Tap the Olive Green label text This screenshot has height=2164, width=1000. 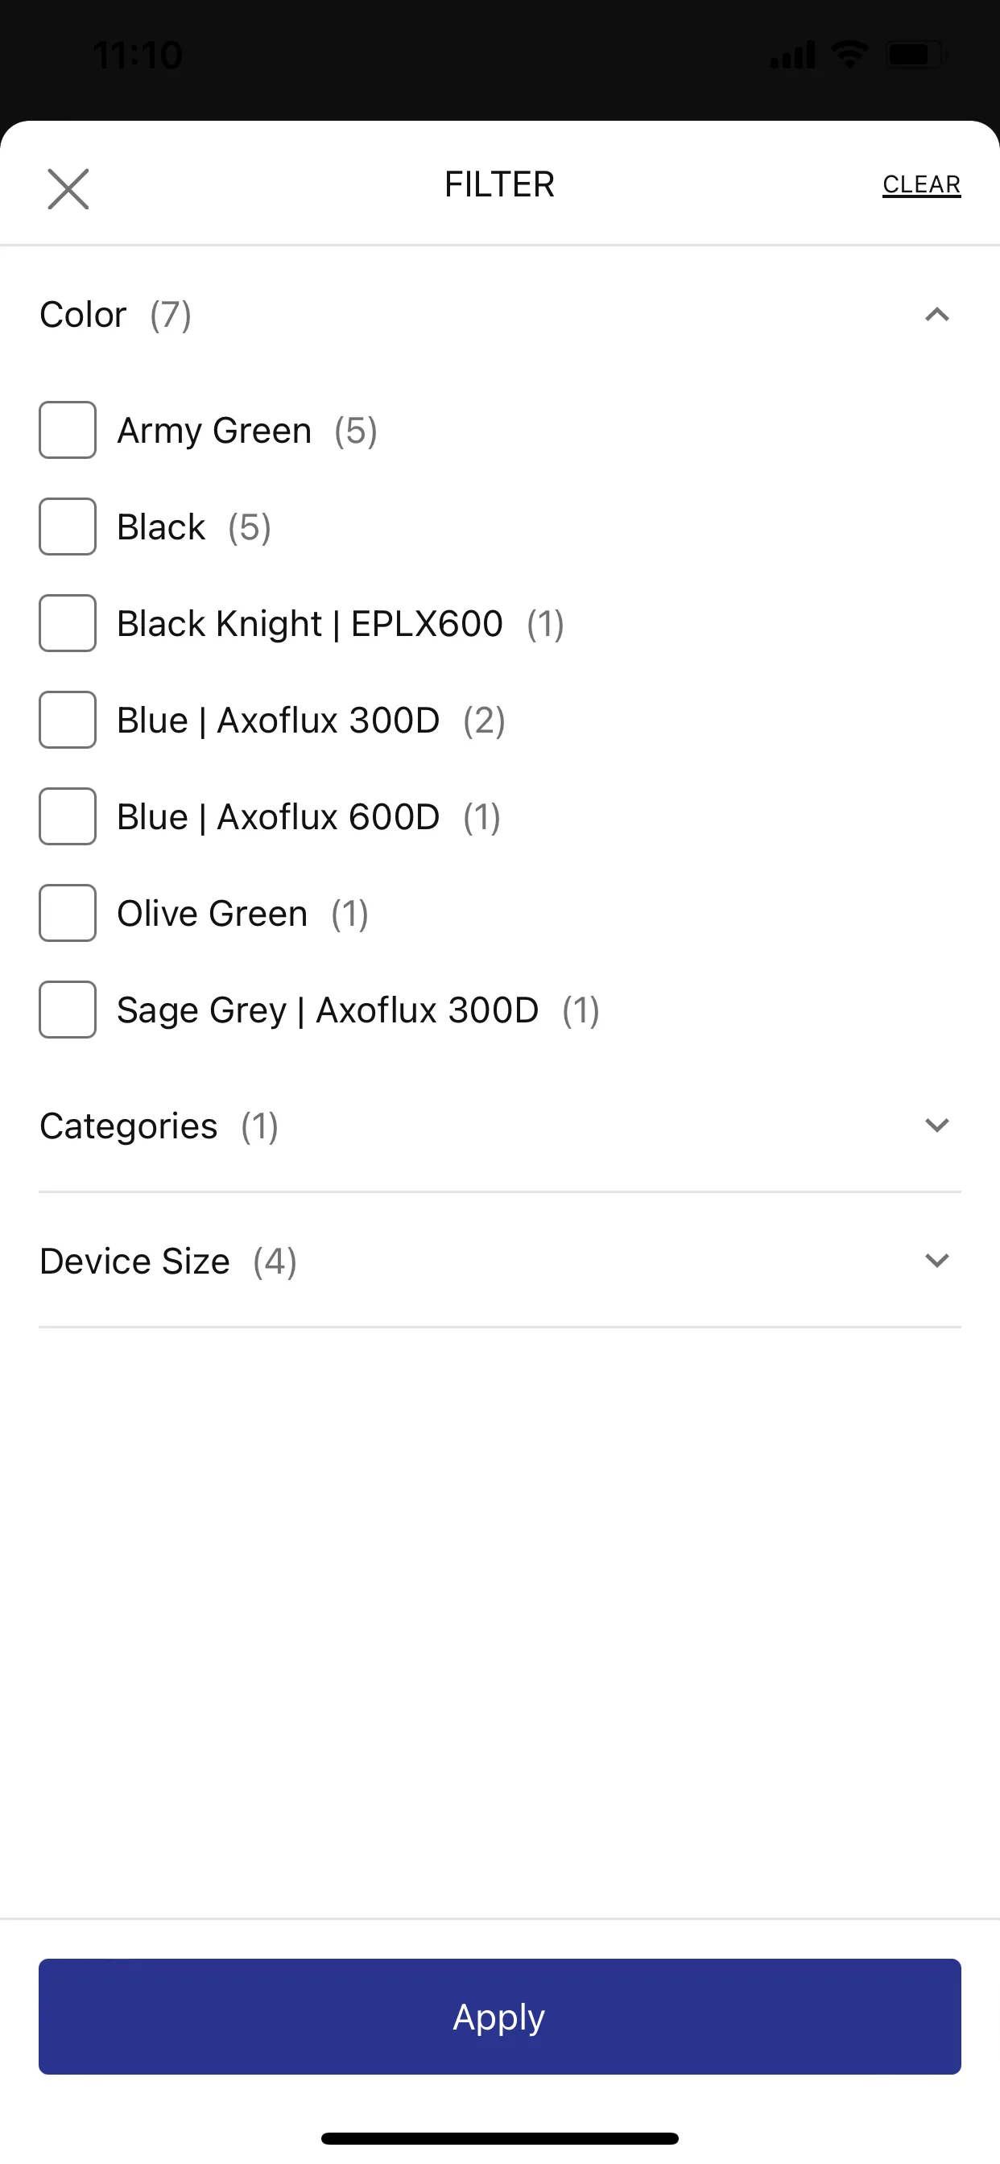click(213, 913)
